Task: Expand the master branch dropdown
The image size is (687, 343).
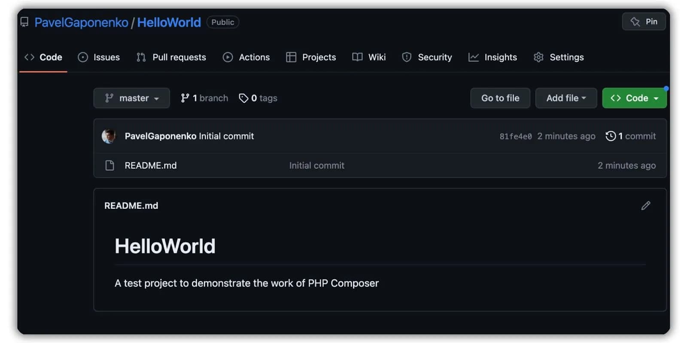Action: [x=131, y=98]
